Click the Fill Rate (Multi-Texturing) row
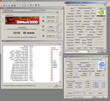The width and height of the screenshot is (110, 101). point(31,62)
